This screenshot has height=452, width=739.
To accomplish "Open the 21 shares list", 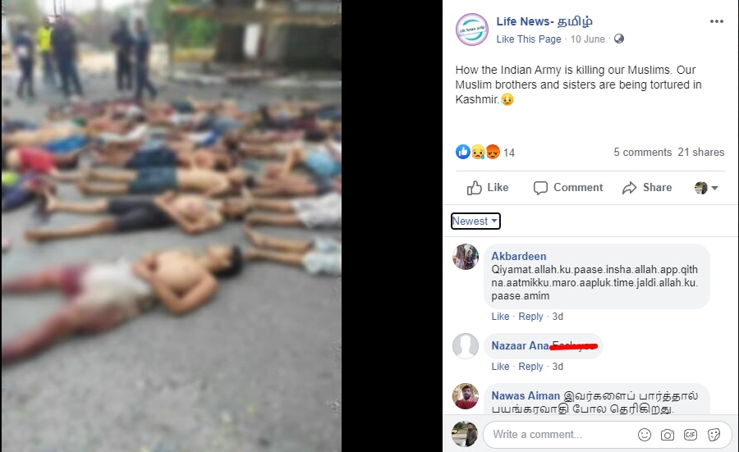I will point(701,152).
